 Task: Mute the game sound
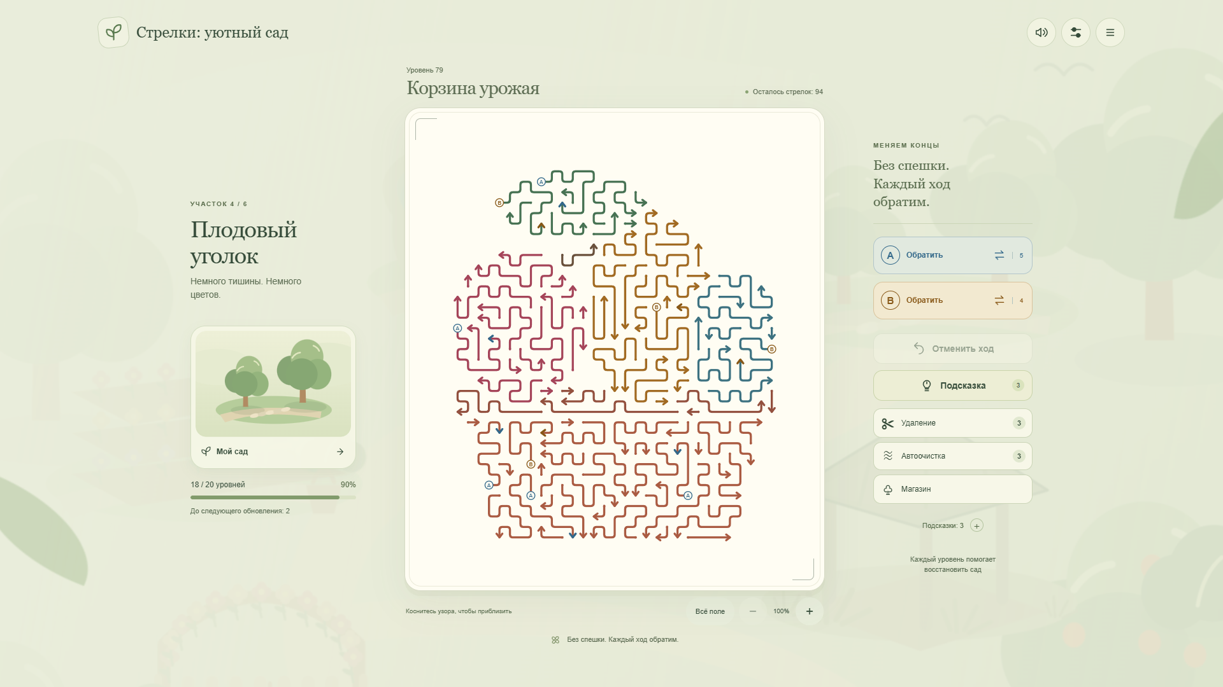tap(1041, 32)
